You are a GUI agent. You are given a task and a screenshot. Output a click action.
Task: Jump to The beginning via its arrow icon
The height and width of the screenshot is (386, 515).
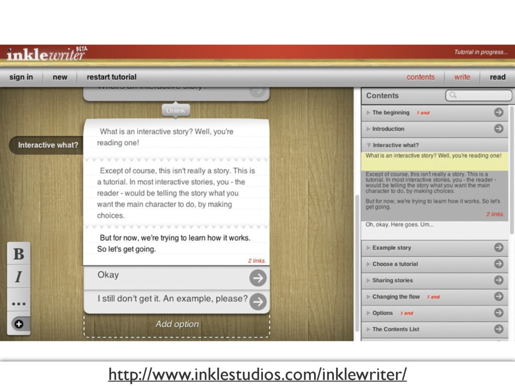[498, 112]
